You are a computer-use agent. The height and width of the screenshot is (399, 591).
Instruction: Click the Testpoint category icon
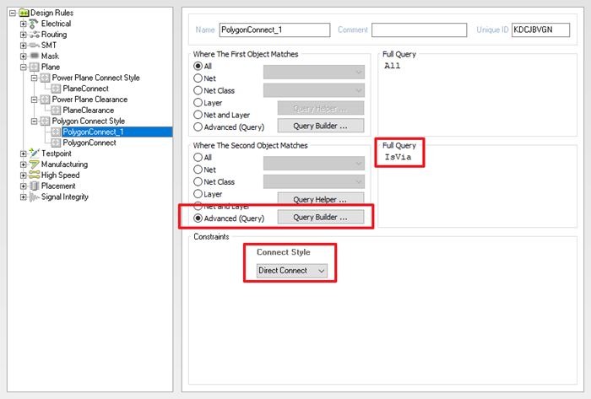coord(35,154)
